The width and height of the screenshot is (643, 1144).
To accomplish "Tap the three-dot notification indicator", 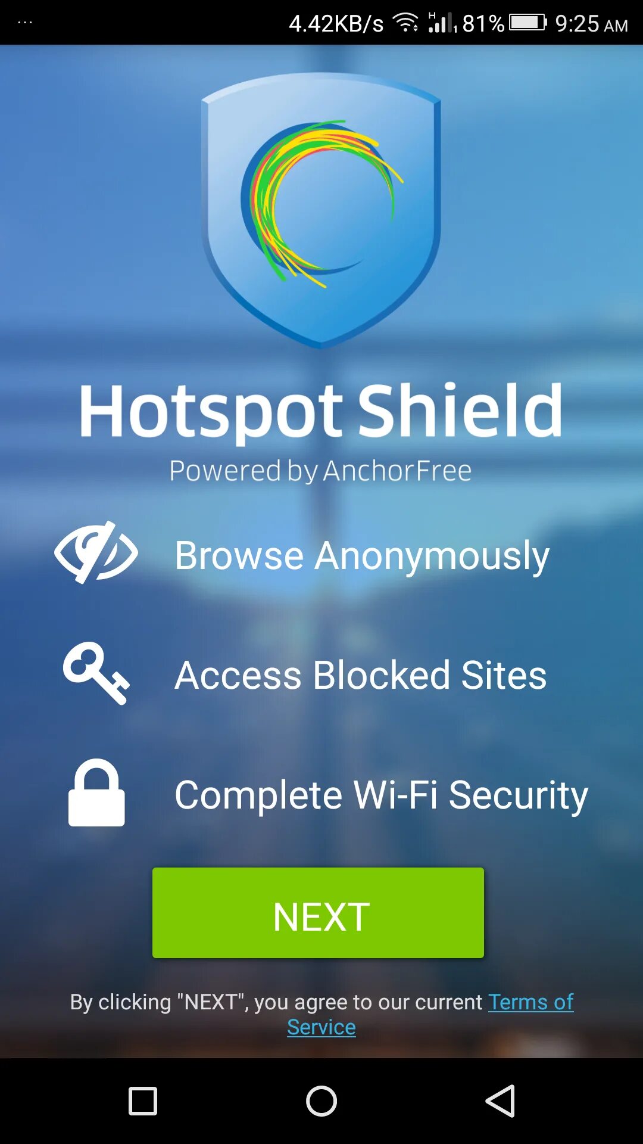I will [x=25, y=23].
